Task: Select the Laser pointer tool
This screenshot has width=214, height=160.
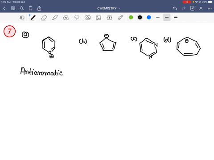Action: 120,17
